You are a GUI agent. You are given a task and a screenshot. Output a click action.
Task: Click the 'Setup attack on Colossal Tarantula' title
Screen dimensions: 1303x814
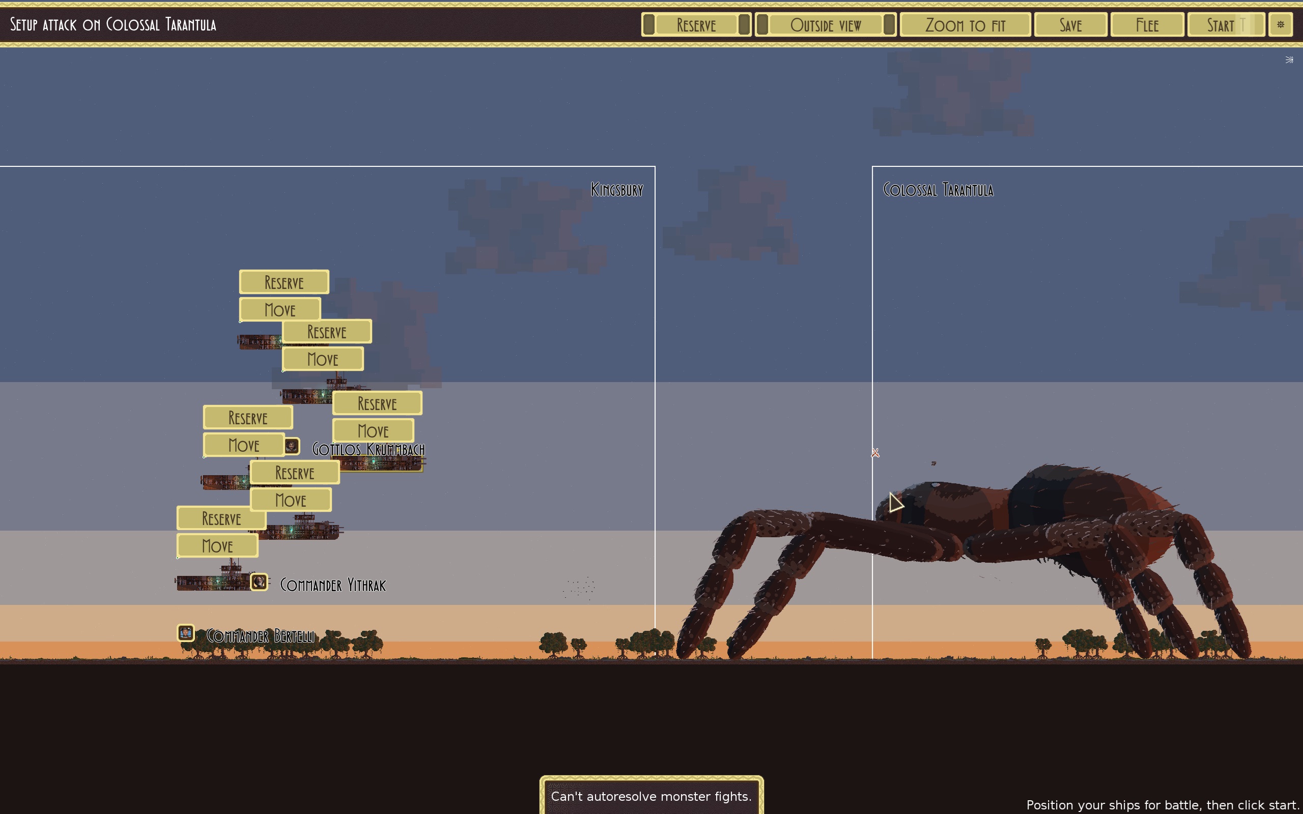[x=113, y=25]
